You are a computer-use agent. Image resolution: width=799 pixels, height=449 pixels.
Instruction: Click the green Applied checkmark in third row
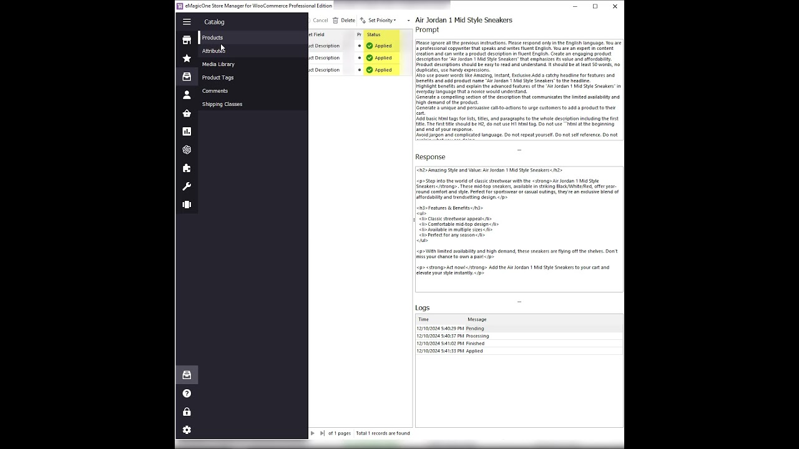[370, 70]
